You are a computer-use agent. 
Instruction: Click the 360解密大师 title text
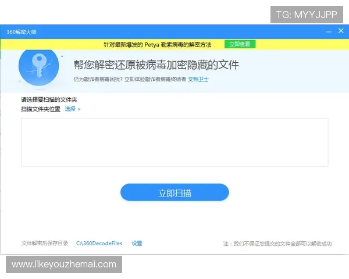click(22, 32)
